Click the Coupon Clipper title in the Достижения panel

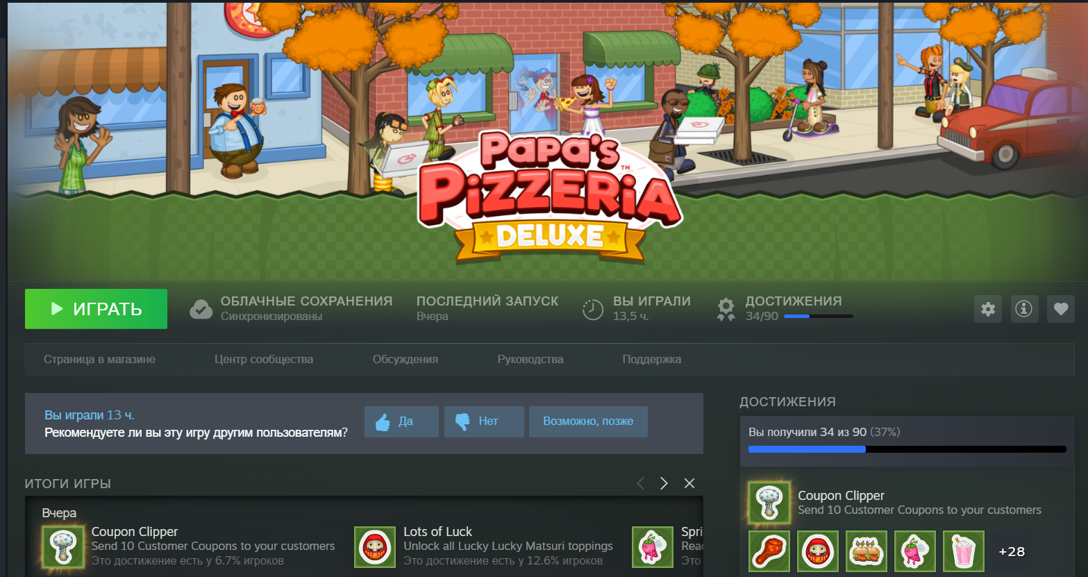pyautogui.click(x=841, y=496)
